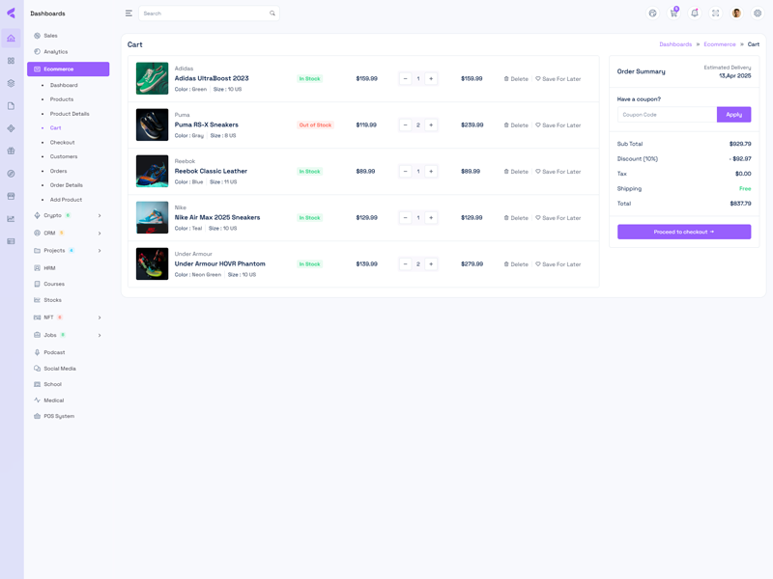The image size is (773, 579).
Task: Open the notifications bell
Action: click(x=695, y=14)
